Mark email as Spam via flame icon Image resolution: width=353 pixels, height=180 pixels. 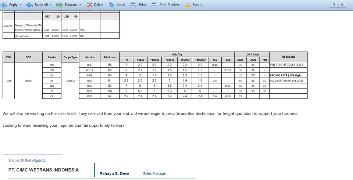[x=188, y=5]
